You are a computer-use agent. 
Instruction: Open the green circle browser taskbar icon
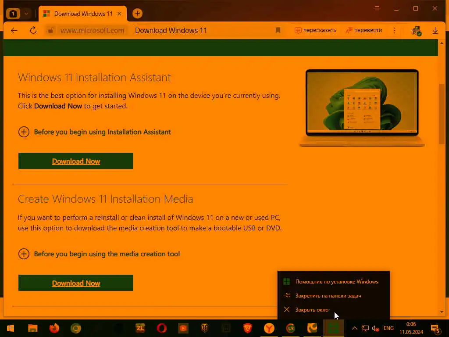point(75,328)
